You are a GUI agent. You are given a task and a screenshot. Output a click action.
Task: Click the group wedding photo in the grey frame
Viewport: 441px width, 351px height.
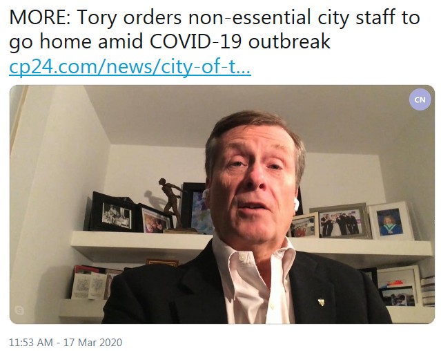tap(341, 221)
